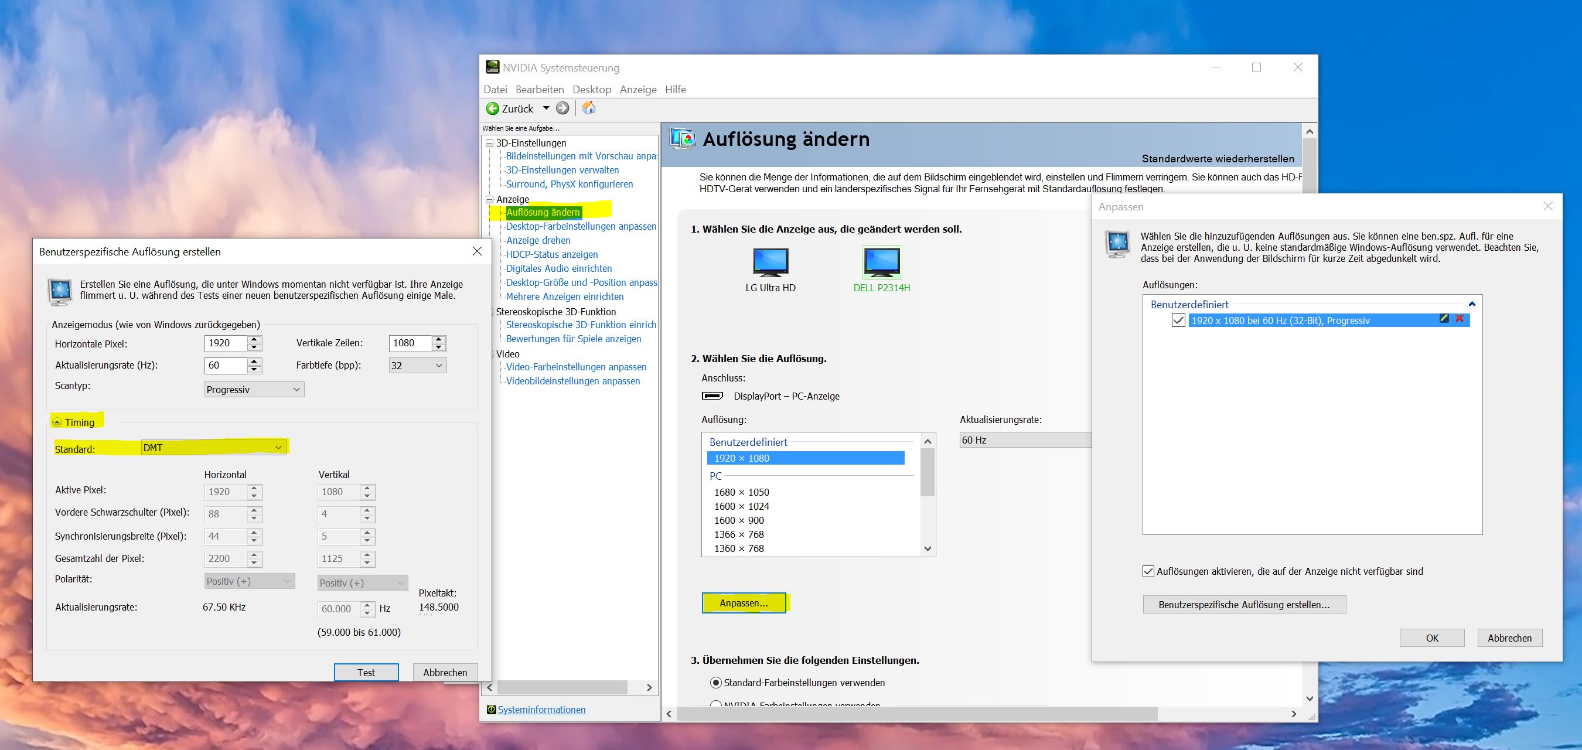Open Mehrere Anzeigen einrichten tree item

564,296
